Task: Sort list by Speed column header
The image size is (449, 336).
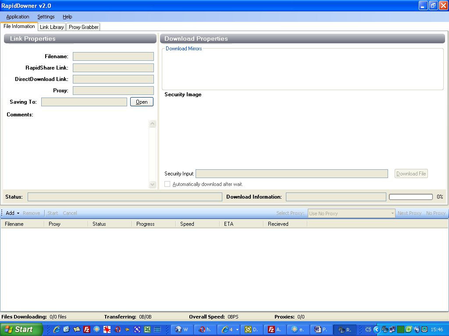Action: point(198,224)
